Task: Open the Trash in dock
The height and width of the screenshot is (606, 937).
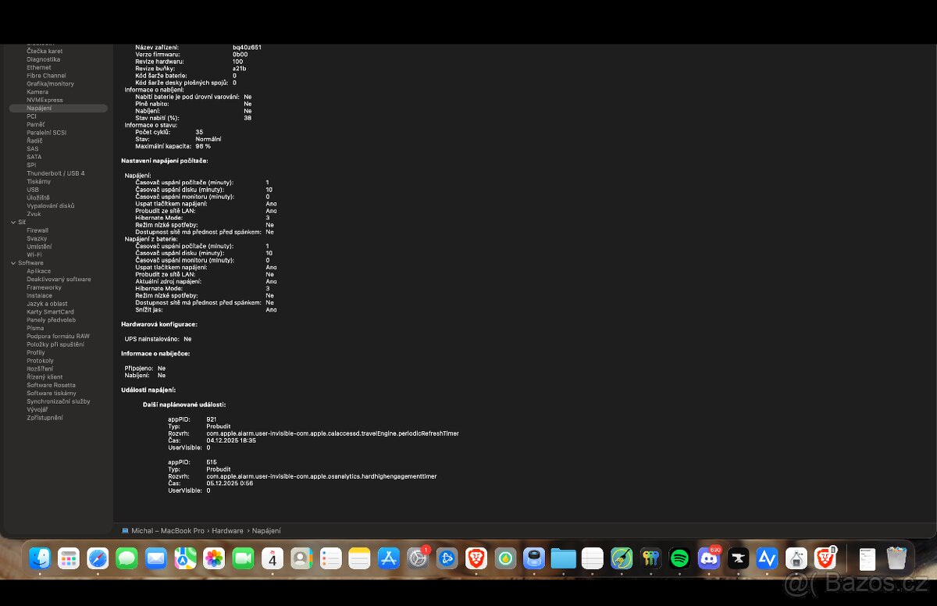Action: point(896,558)
